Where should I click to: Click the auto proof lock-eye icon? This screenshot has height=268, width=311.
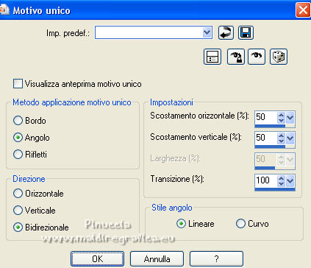[235, 57]
